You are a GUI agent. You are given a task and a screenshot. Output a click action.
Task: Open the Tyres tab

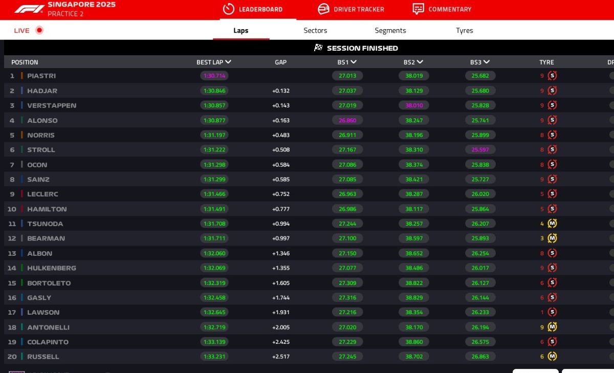click(x=464, y=30)
